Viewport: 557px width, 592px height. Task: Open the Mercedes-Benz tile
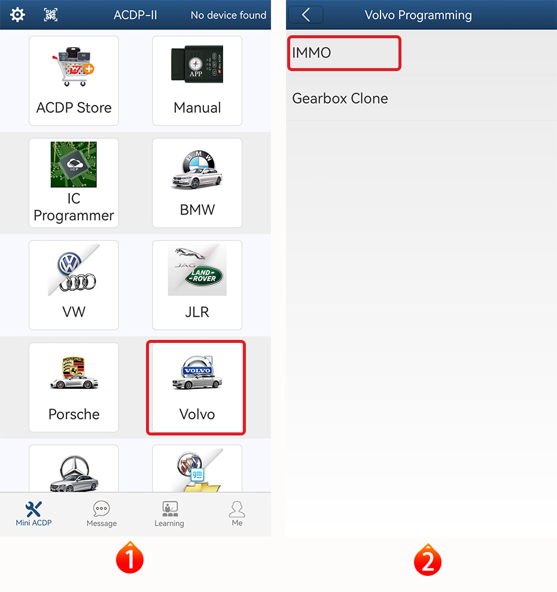click(x=74, y=470)
